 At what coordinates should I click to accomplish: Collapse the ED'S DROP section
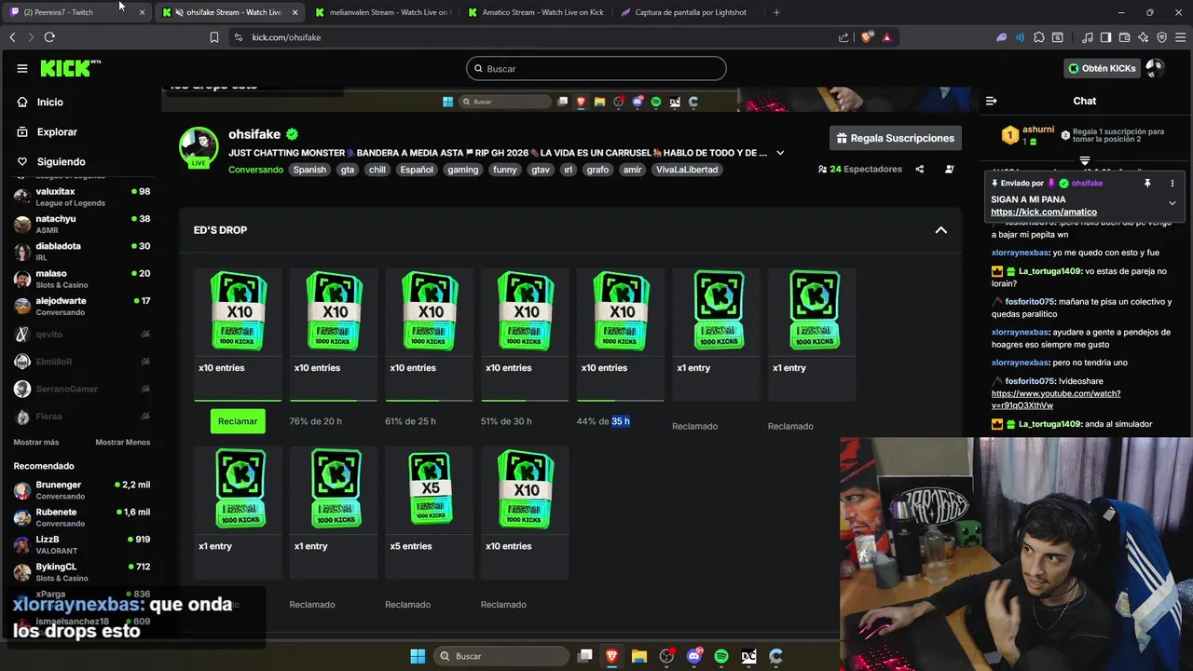[940, 230]
